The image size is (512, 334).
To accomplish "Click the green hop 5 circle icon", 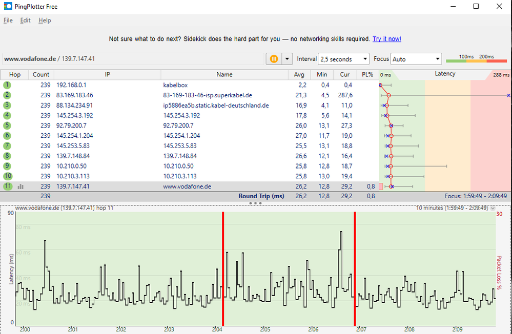I will click(7, 126).
